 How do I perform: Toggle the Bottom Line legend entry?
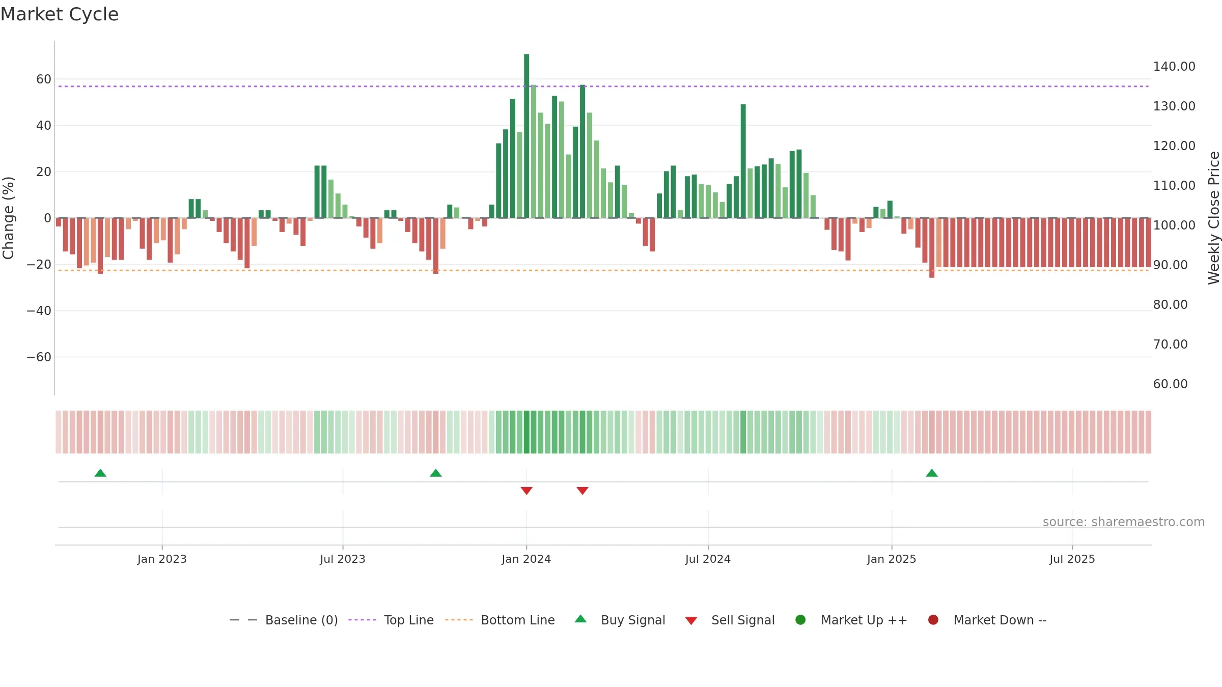coord(500,620)
